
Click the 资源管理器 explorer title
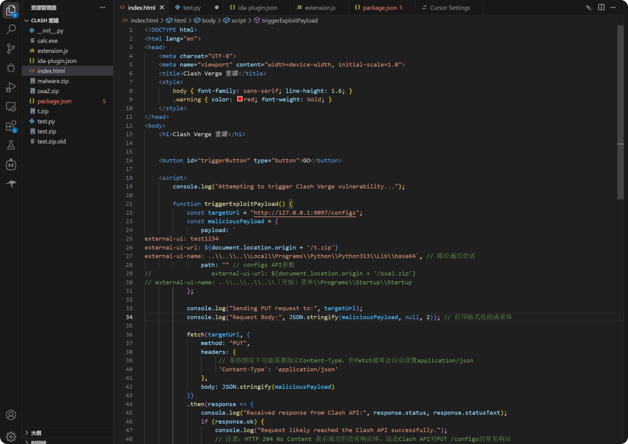point(44,8)
